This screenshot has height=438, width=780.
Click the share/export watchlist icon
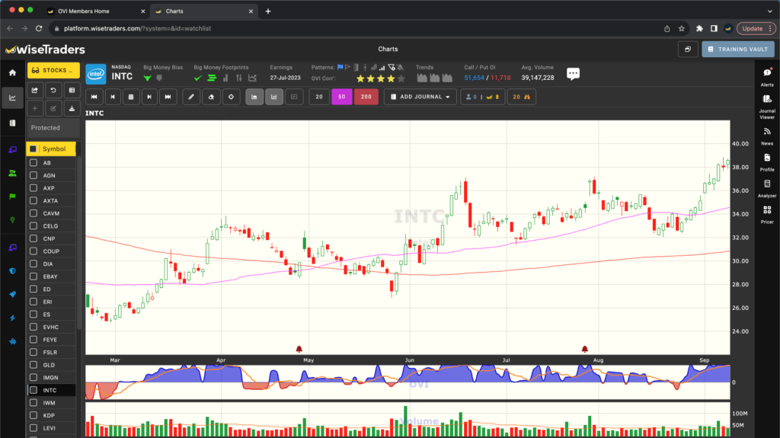click(35, 90)
